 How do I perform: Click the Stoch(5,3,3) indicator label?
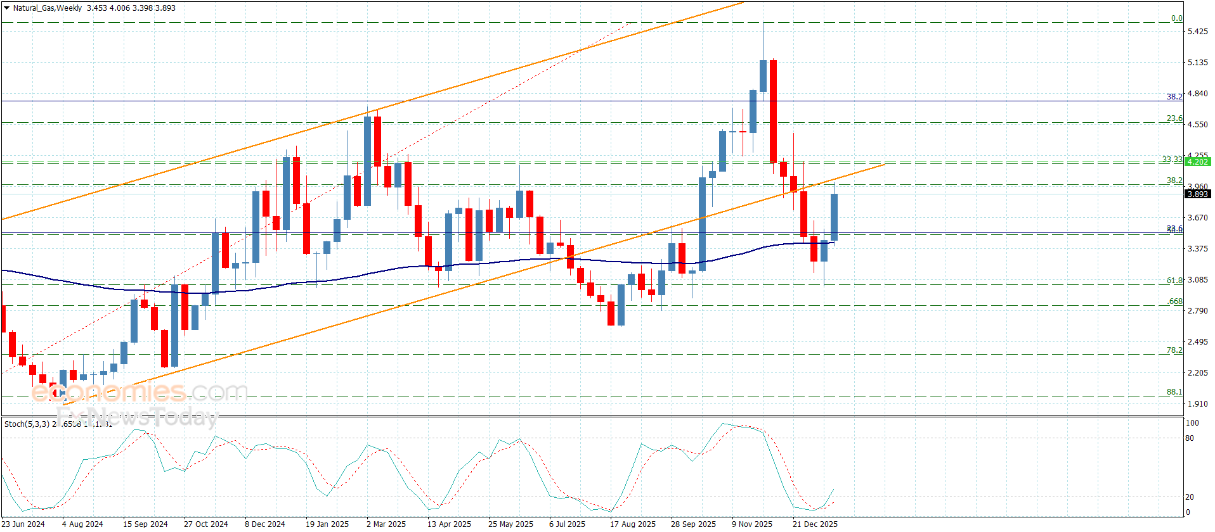pos(27,424)
